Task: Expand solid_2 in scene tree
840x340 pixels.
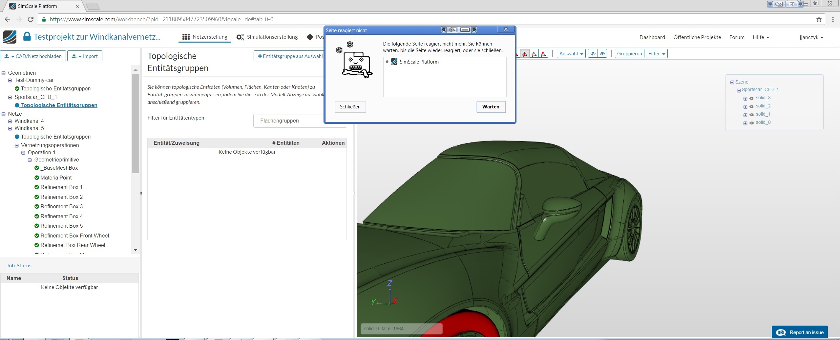Action: (x=745, y=107)
